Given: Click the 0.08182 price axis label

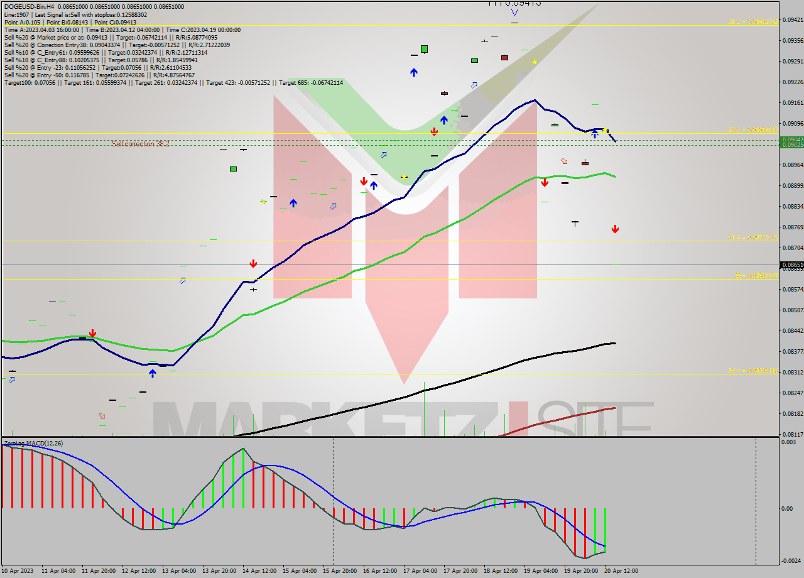Looking at the screenshot, I should [x=794, y=413].
